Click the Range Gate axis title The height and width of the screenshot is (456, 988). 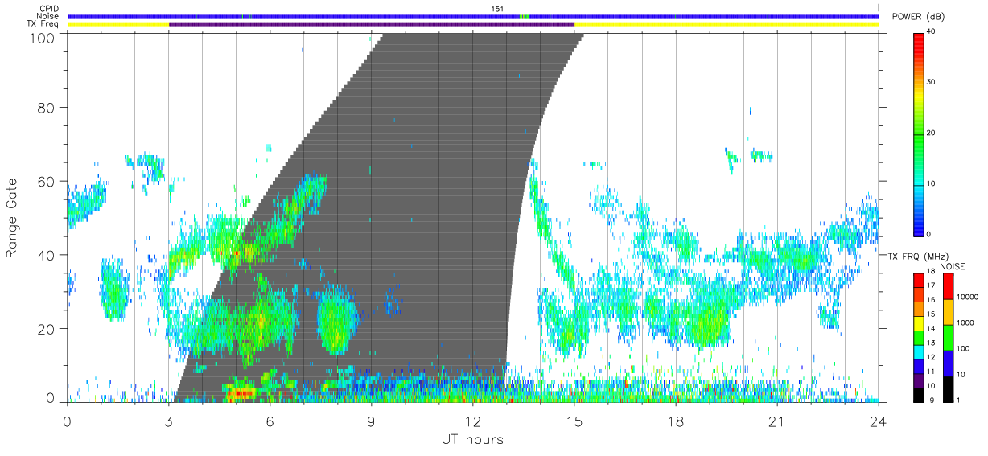click(12, 218)
